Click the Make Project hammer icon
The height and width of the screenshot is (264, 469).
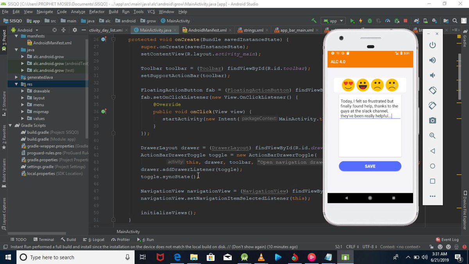pyautogui.click(x=314, y=21)
